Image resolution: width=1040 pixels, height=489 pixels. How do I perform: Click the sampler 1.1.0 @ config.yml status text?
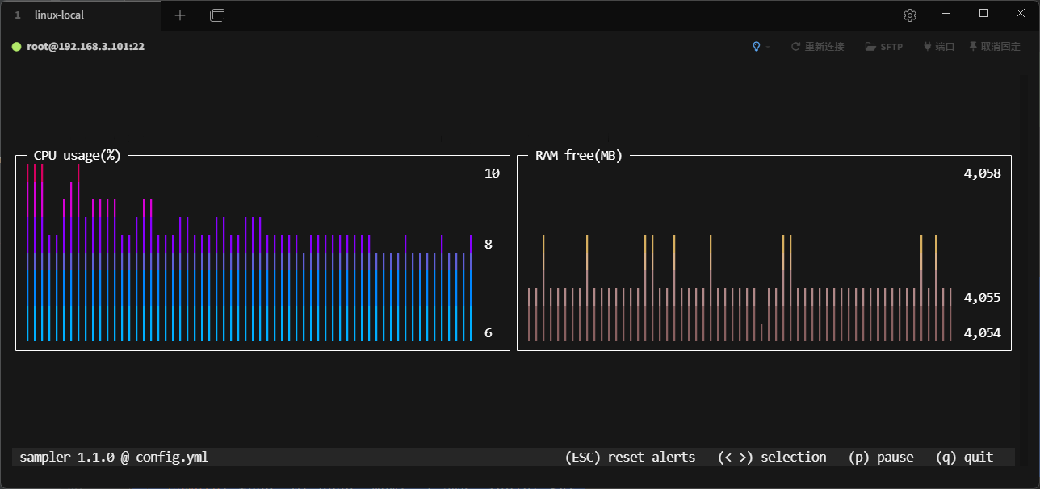click(x=114, y=458)
